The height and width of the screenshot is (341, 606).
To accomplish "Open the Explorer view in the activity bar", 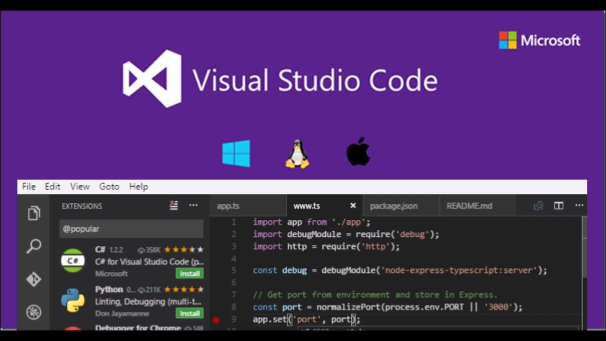I will point(34,213).
